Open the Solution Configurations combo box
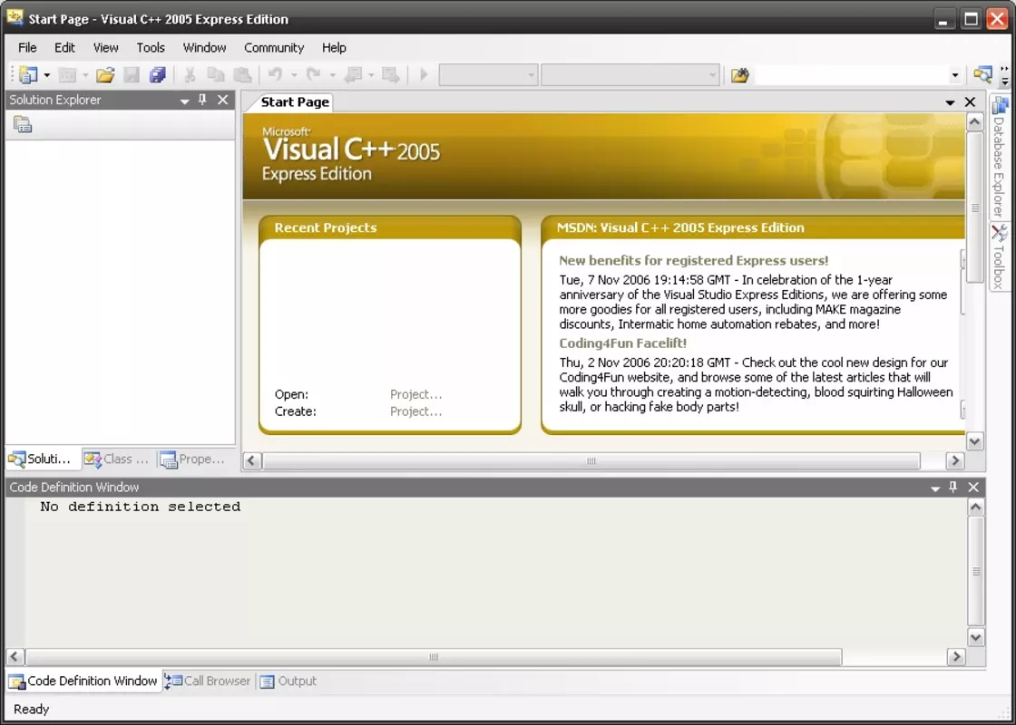 tap(489, 75)
